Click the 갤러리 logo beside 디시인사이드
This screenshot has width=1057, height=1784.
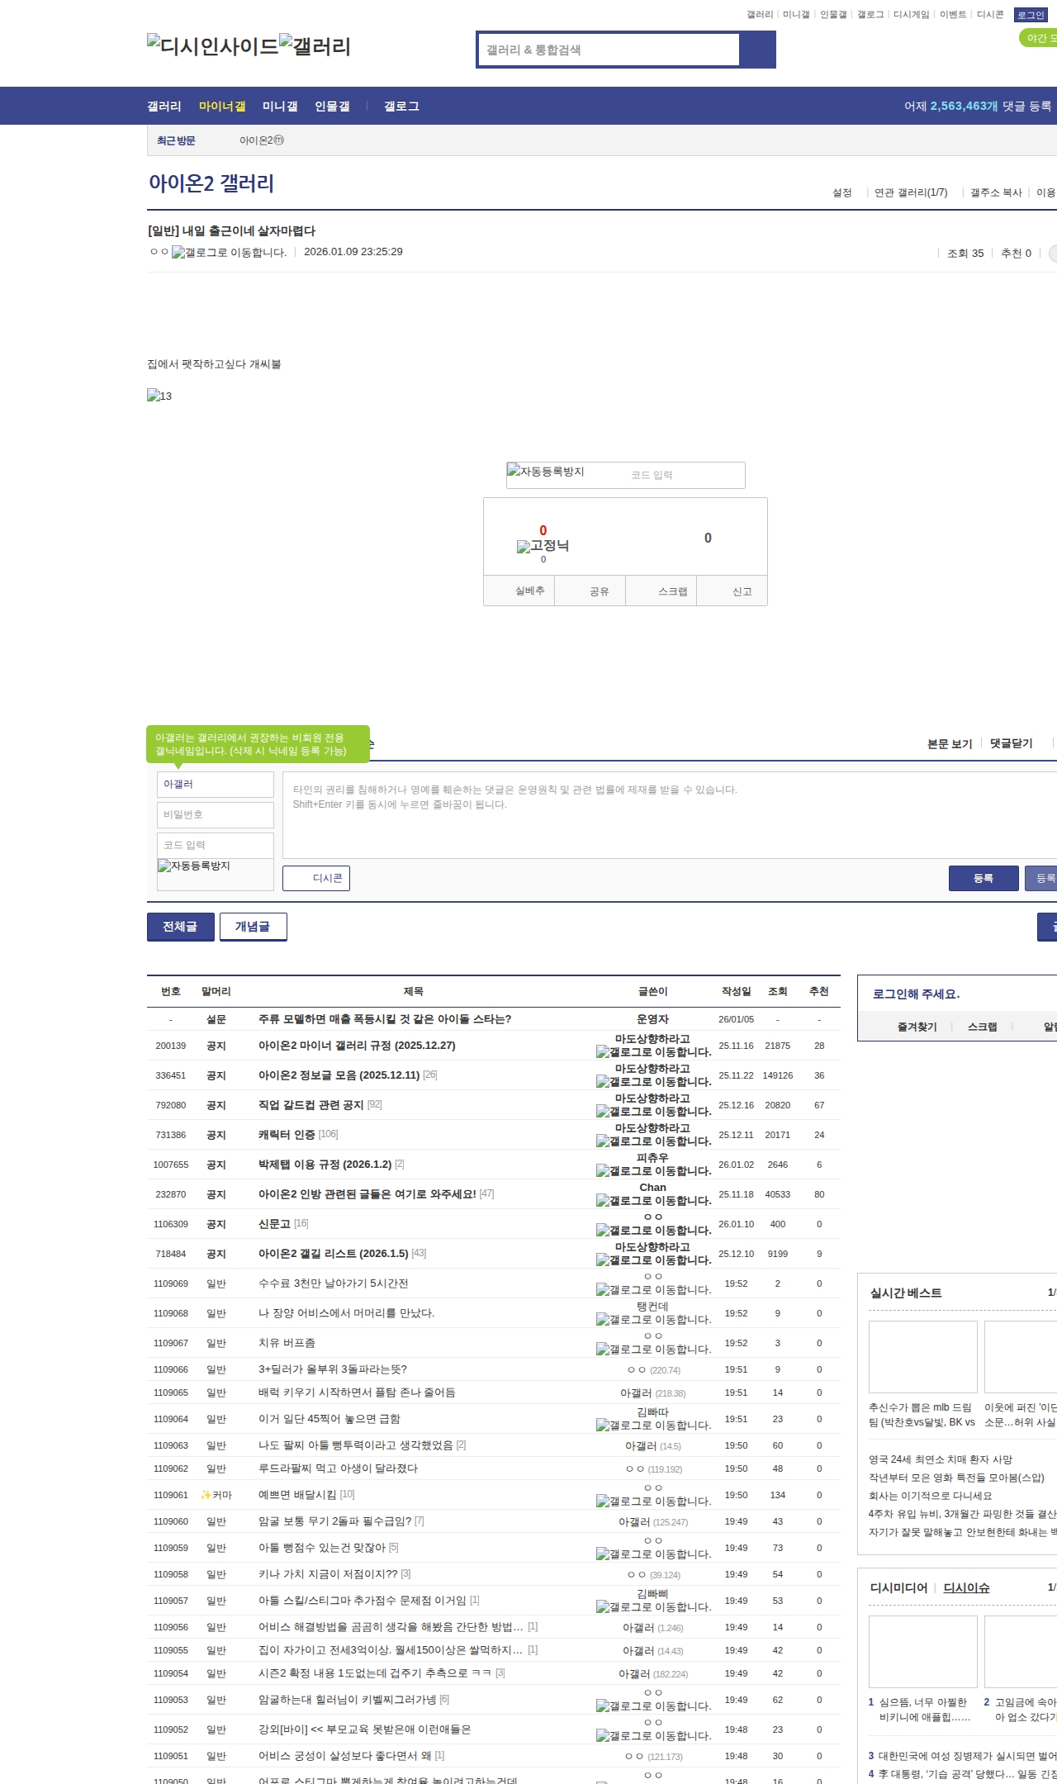coord(315,45)
